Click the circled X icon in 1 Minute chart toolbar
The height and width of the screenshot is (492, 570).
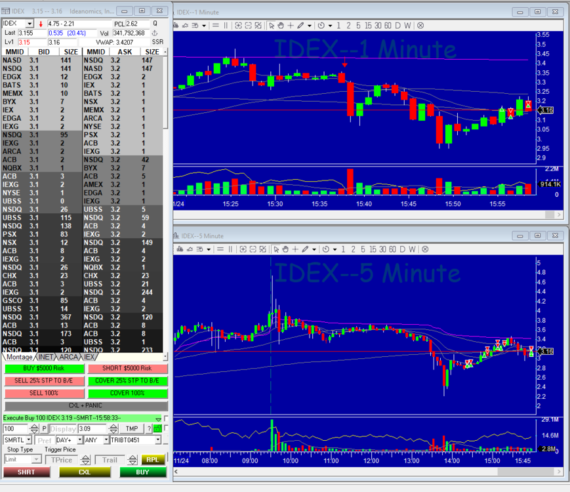coord(420,26)
